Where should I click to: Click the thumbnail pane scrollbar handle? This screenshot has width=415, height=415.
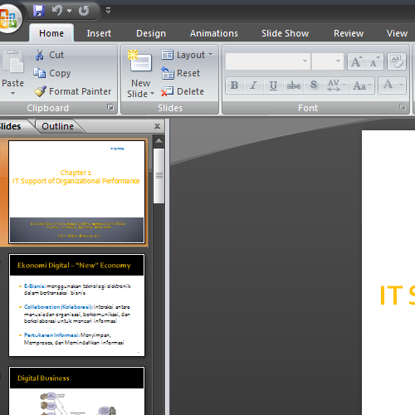[x=159, y=176]
